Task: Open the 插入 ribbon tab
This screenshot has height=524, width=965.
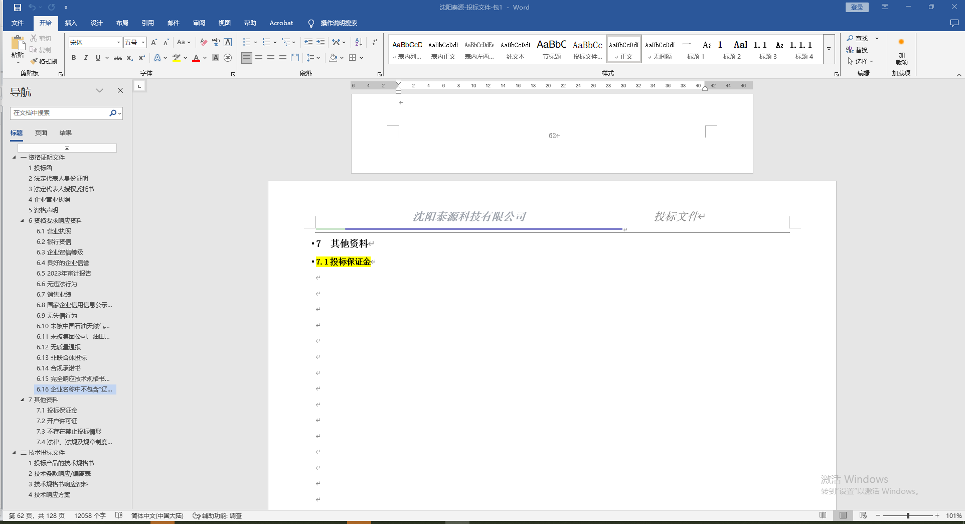Action: pos(71,23)
